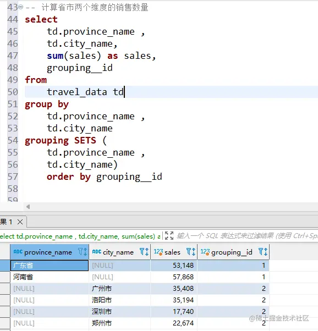The width and height of the screenshot is (318, 331).
Task: Select the sales value 35,194
Action: (174, 300)
